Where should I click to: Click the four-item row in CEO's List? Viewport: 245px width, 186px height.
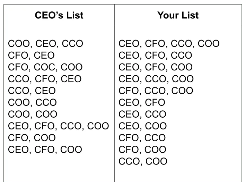pos(59,126)
